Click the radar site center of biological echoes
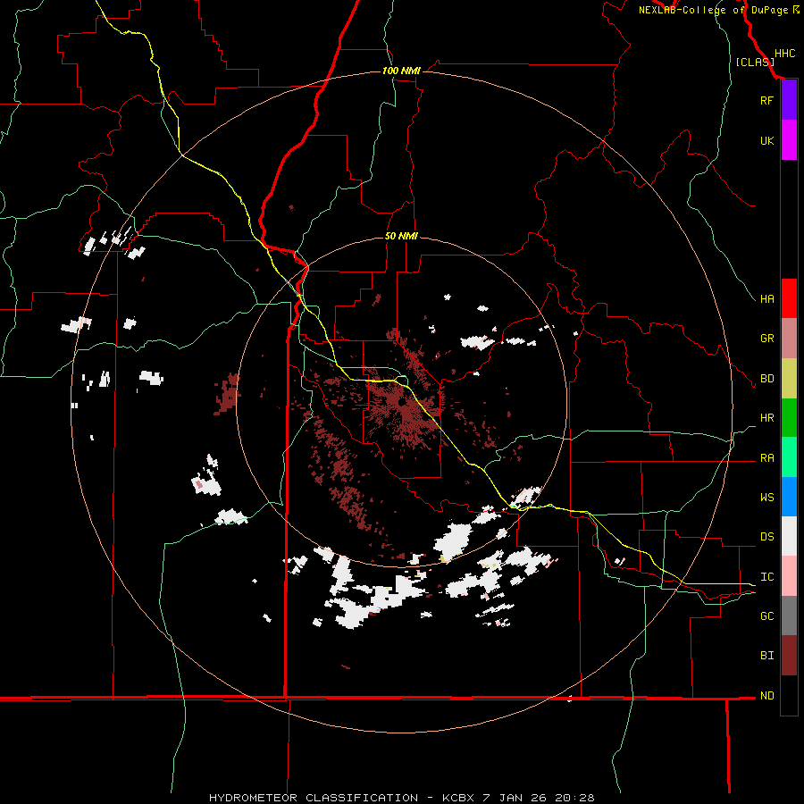 pyautogui.click(x=401, y=403)
